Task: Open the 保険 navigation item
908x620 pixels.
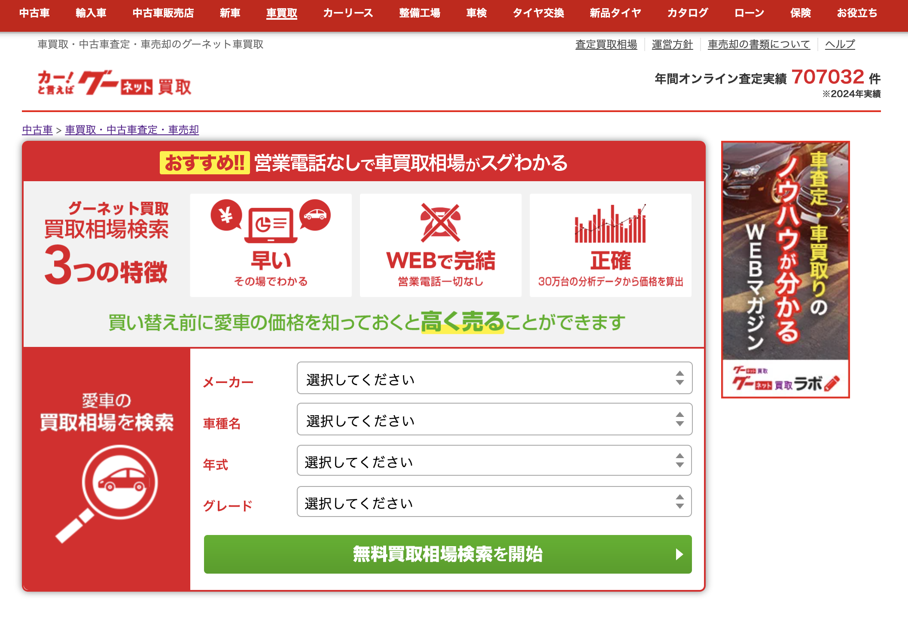Action: [x=800, y=13]
